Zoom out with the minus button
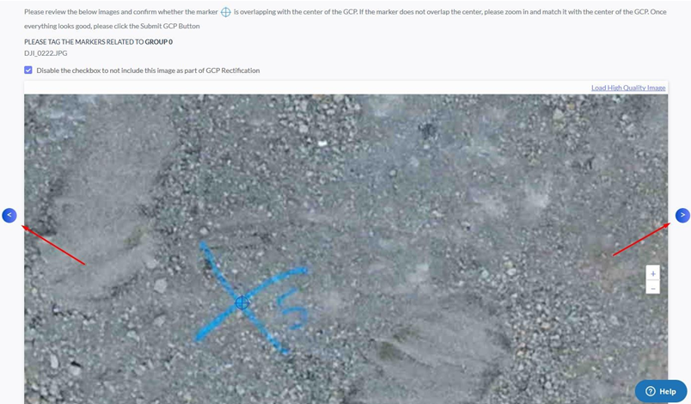The height and width of the screenshot is (404, 691). tap(652, 288)
